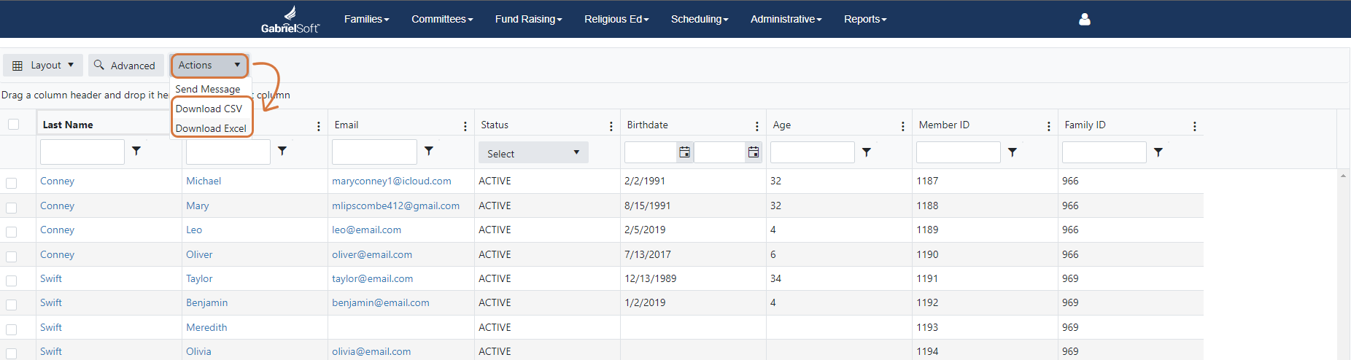Viewport: 1351px width, 360px height.
Task: Open the First Name column filter funnel
Action: point(282,152)
